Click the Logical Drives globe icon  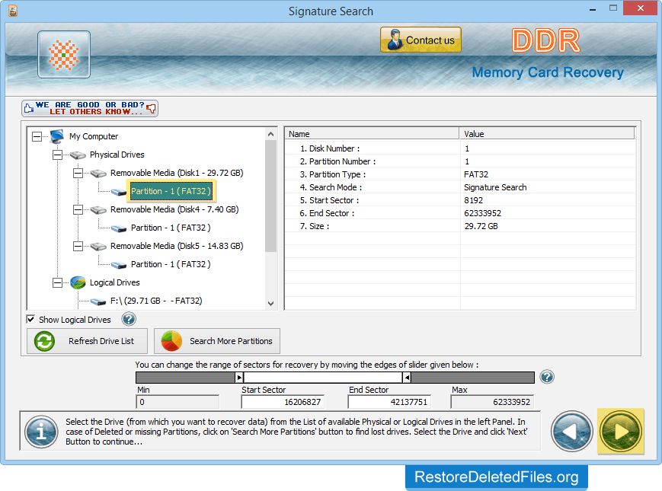click(x=78, y=282)
